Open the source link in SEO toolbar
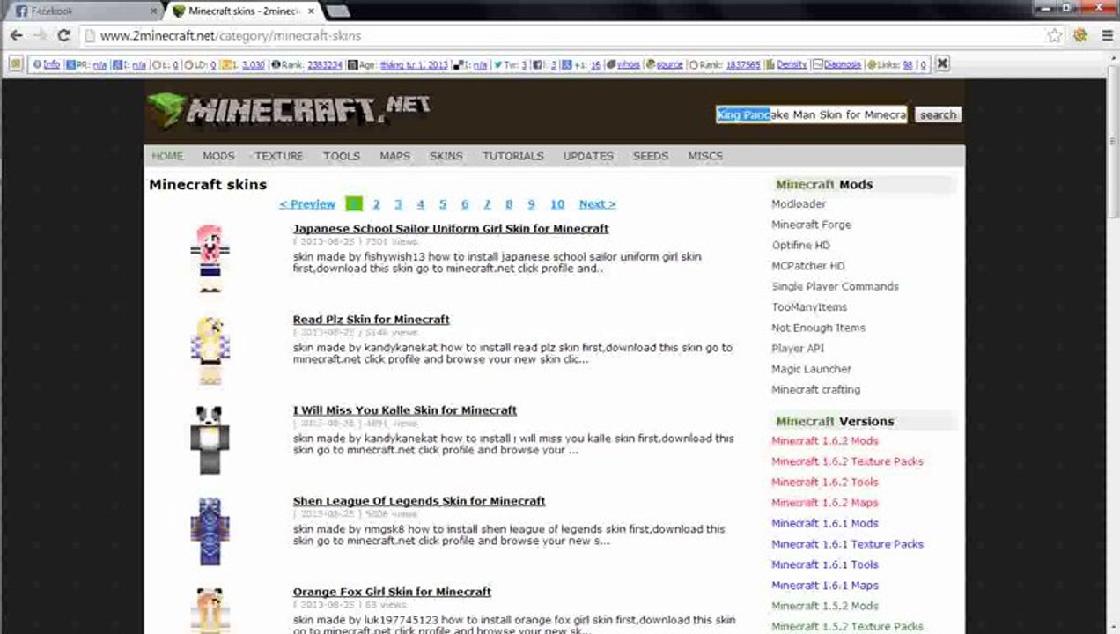 (669, 65)
